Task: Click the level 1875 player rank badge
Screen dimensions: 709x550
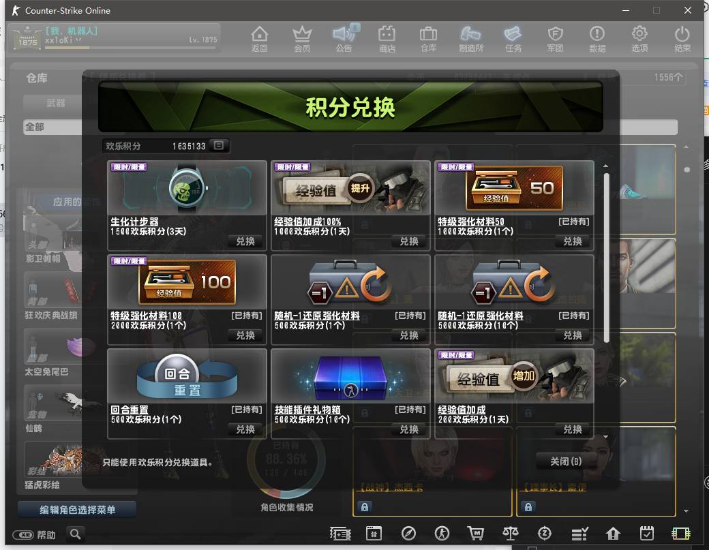Action: [27, 38]
